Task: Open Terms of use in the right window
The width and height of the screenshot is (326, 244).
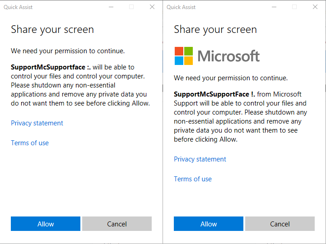Action: pos(193,179)
